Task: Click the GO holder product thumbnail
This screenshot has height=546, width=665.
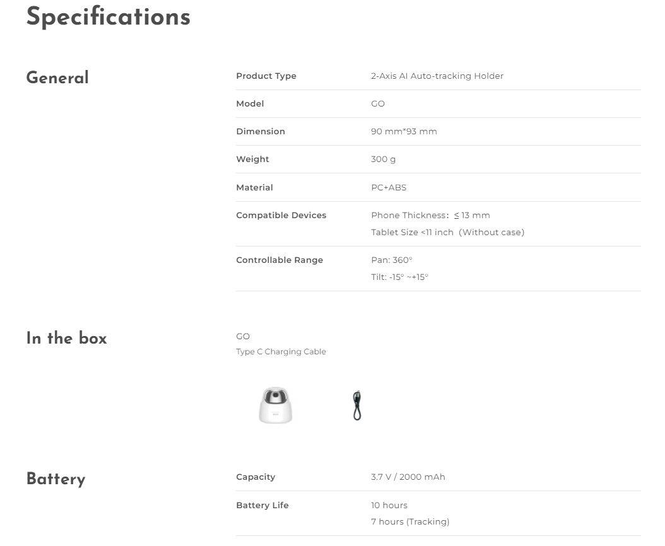Action: pyautogui.click(x=276, y=405)
